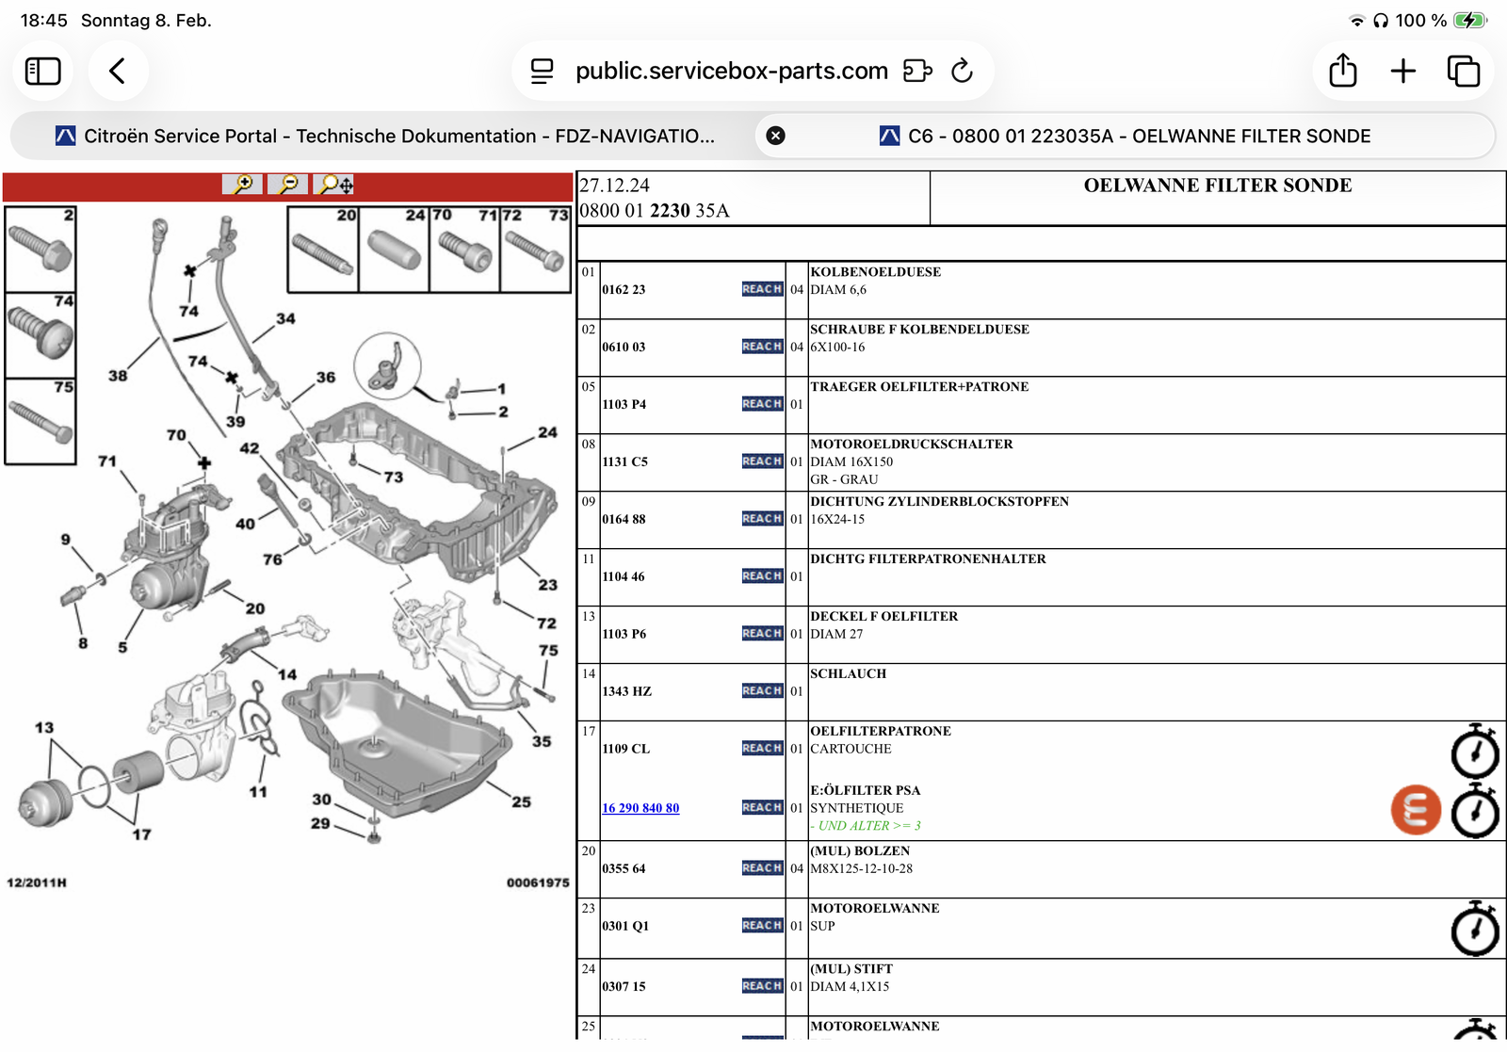The height and width of the screenshot is (1052, 1507).
Task: Click REACH badge for part 1104 46
Action: 762,576
